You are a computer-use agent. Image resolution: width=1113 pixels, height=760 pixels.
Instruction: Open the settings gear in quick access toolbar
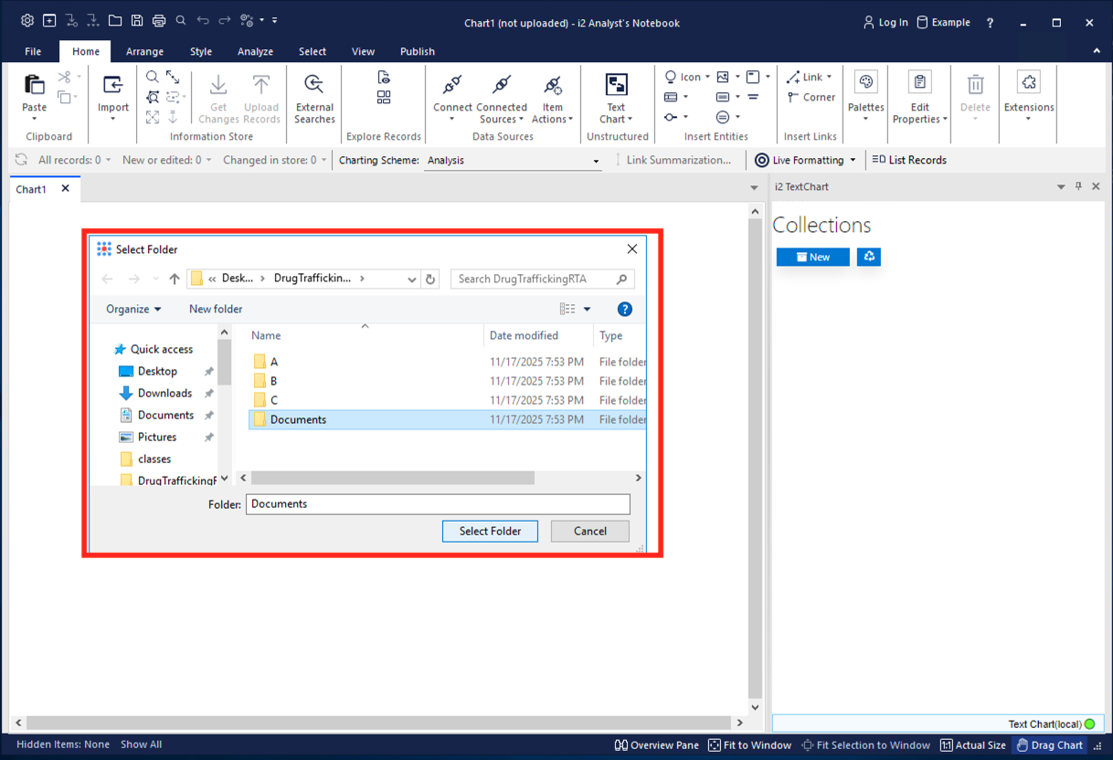click(27, 20)
